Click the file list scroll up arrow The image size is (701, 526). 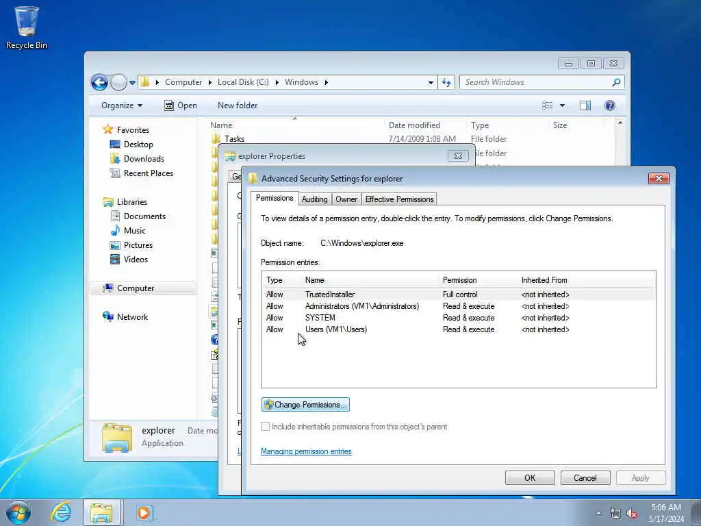620,123
